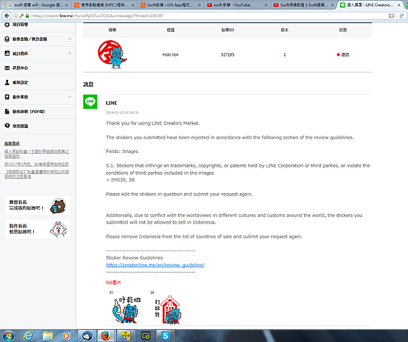Expand the 銷售金額/匯款金額 chevron

pos(69,39)
